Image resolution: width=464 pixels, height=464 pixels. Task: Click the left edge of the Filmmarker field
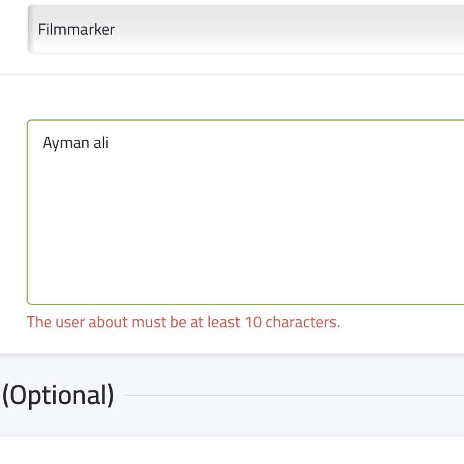(28, 29)
